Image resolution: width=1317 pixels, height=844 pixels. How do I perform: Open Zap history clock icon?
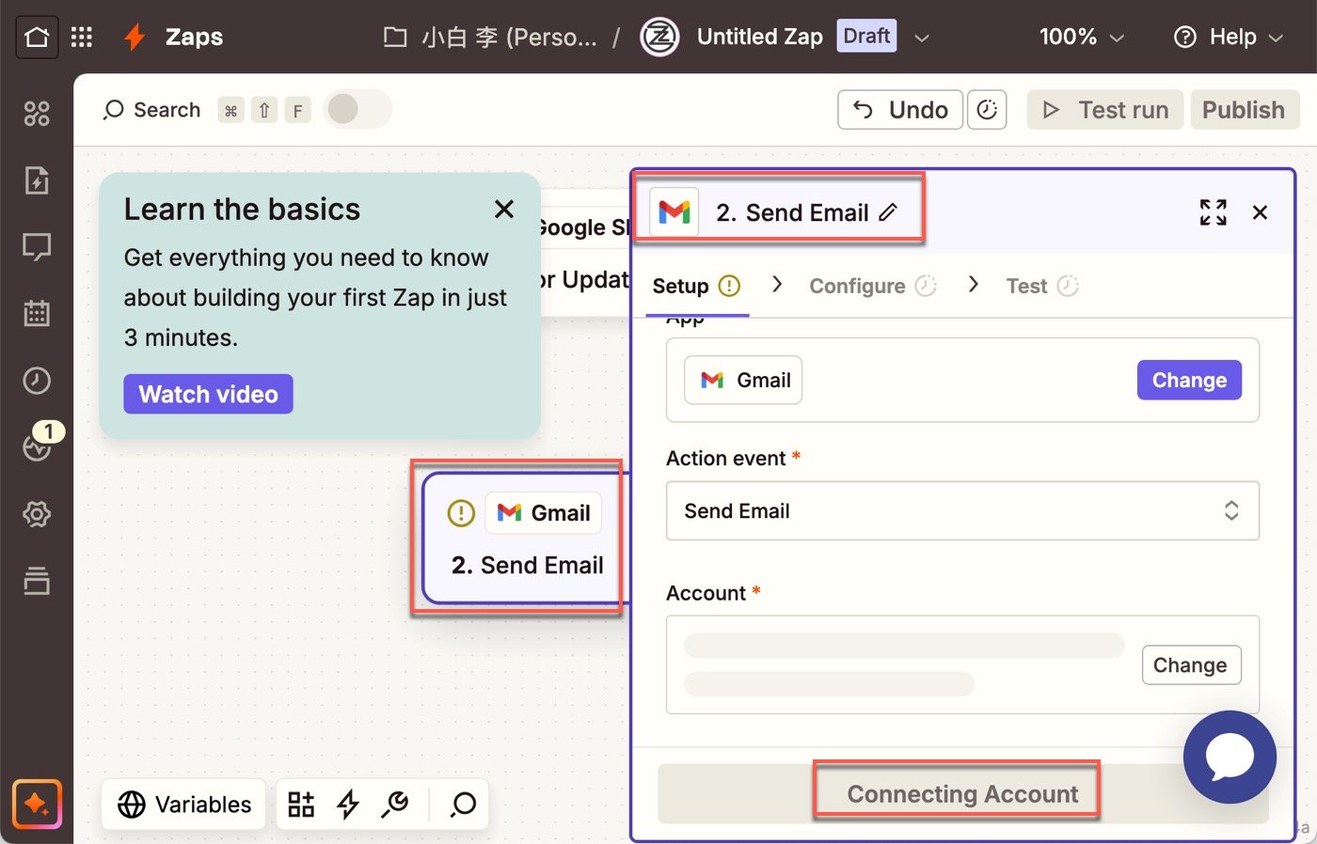[37, 381]
